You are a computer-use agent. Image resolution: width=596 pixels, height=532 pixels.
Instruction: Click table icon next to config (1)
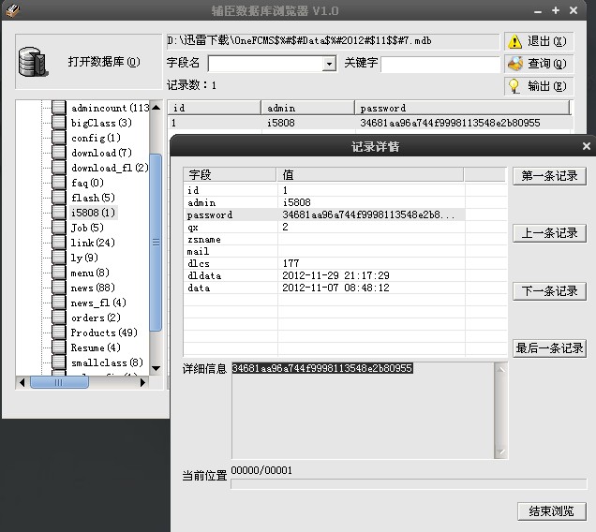(58, 138)
